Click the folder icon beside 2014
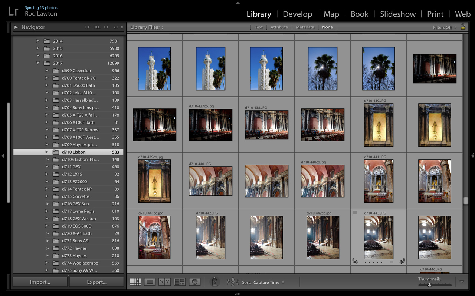Viewport: 475px width, 296px height. pyautogui.click(x=47, y=41)
